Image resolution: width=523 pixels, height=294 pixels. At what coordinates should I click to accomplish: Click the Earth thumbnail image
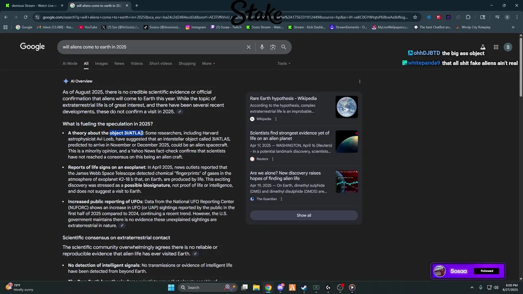click(x=346, y=107)
